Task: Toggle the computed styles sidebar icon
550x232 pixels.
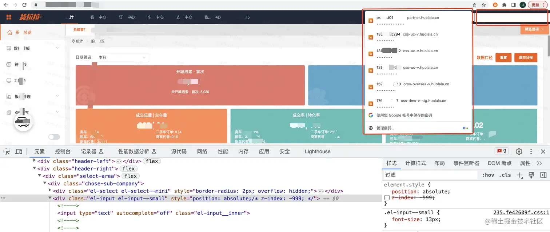Action: click(x=543, y=175)
